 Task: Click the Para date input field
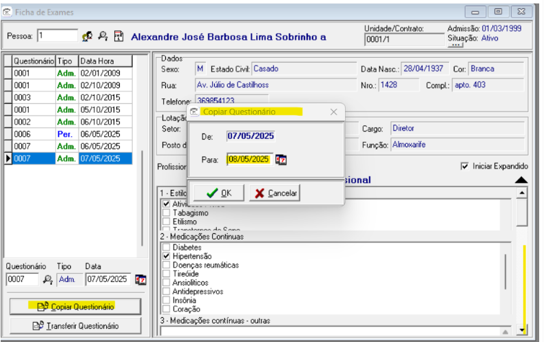(249, 159)
